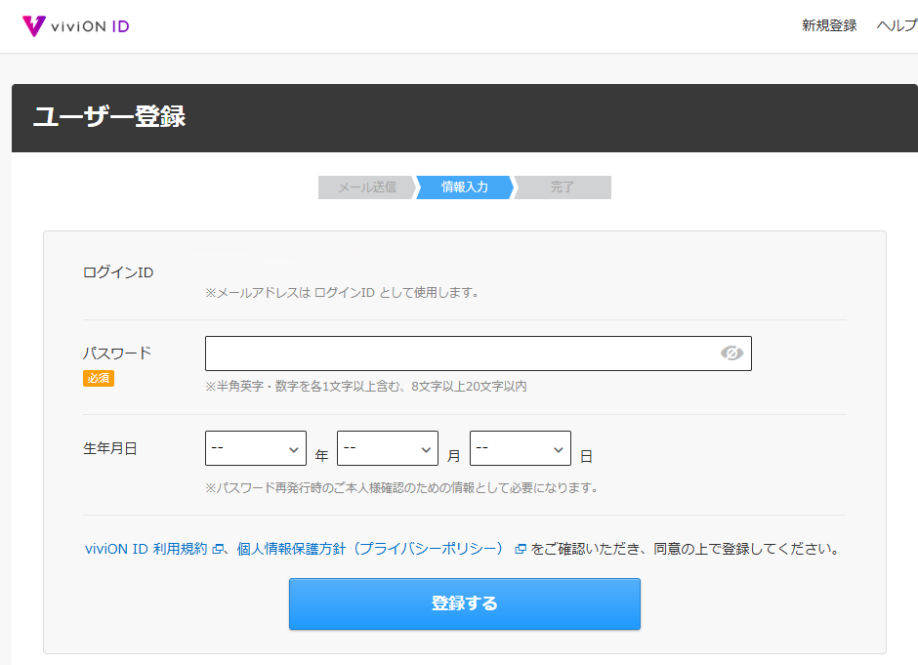
Task: Open viviON ID 利用規約 link
Action: pyautogui.click(x=146, y=549)
